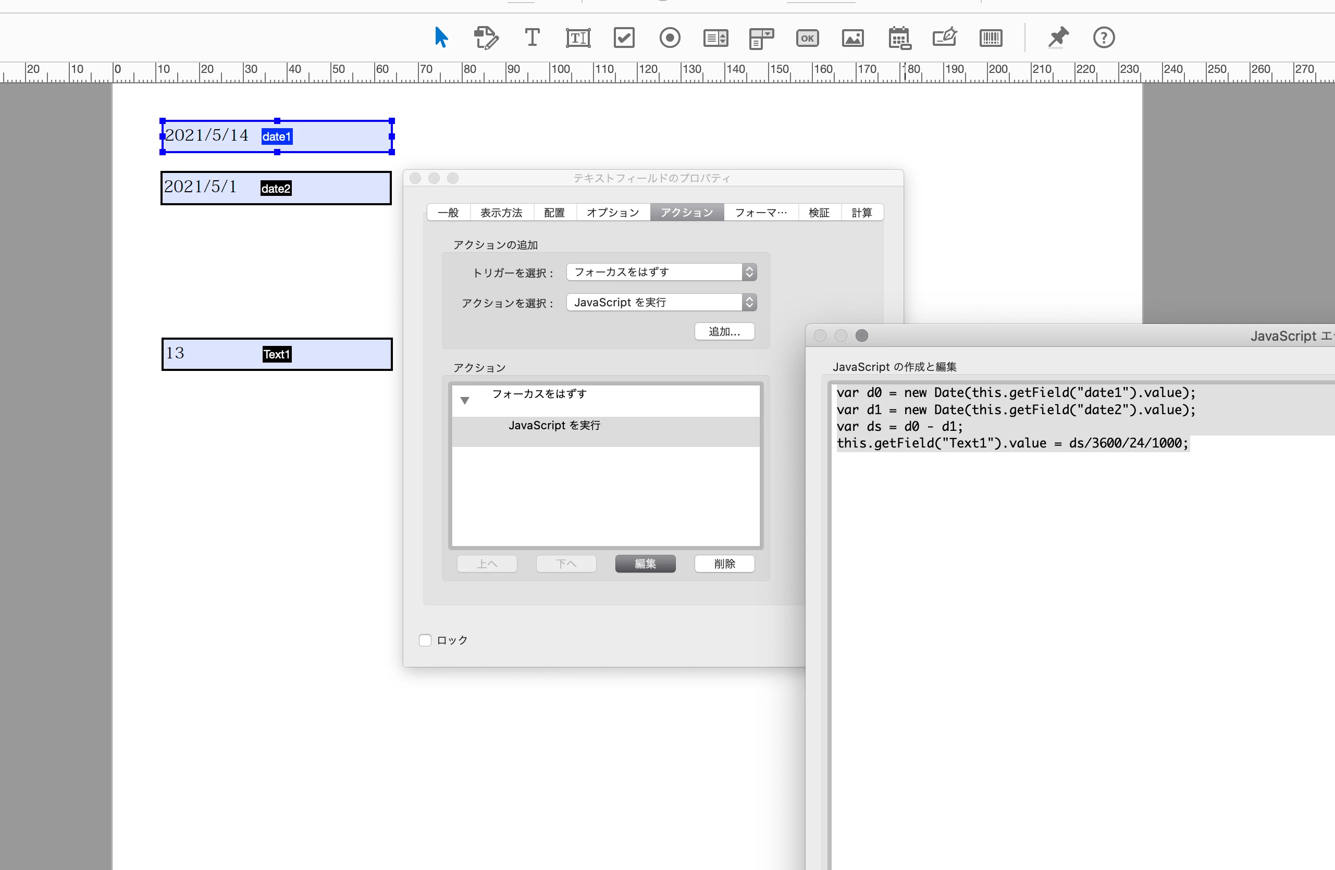1335x870 pixels.
Task: Select the arrow selection tool
Action: point(441,38)
